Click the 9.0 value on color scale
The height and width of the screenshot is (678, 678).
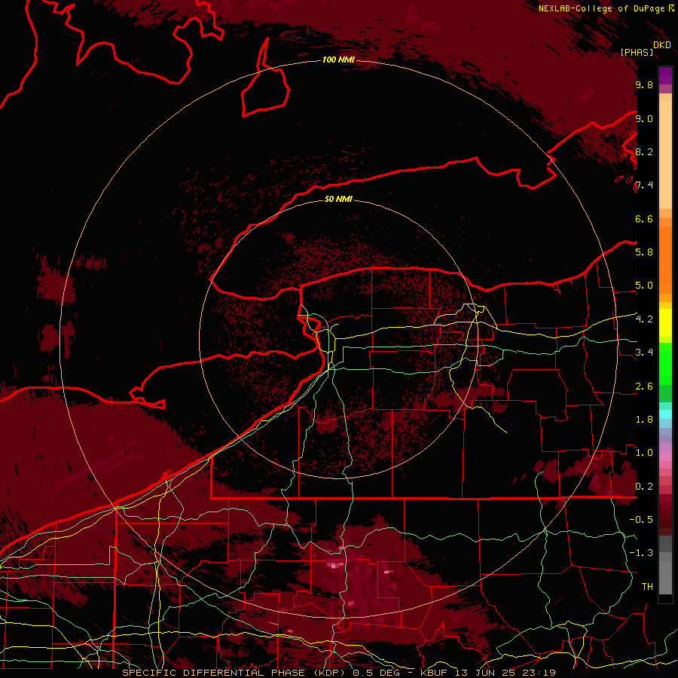644,118
